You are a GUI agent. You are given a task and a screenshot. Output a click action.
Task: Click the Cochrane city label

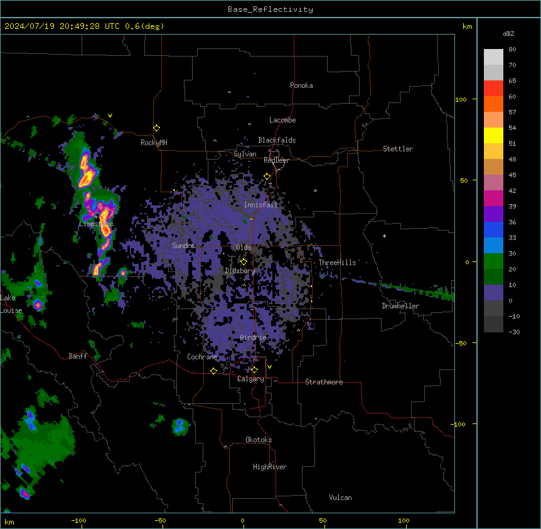point(202,357)
